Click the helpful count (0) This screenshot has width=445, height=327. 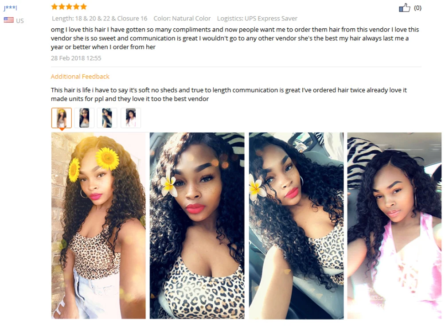[418, 8]
